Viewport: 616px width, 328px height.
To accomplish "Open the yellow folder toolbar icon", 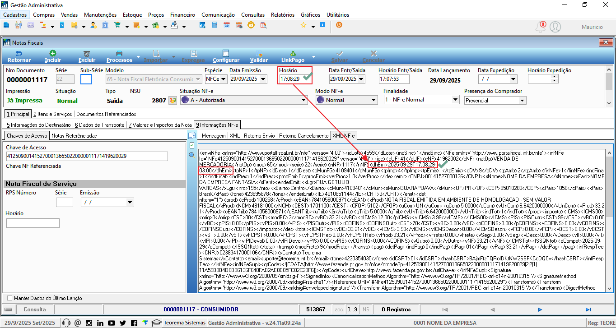I will point(74,25).
